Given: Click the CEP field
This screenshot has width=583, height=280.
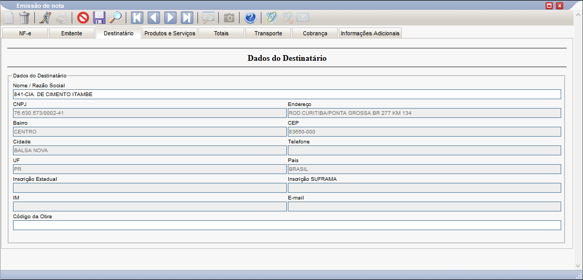Looking at the screenshot, I should (424, 131).
